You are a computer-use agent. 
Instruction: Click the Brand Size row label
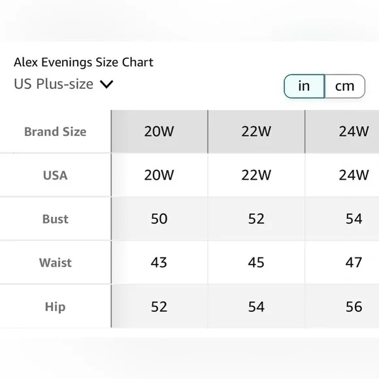[x=56, y=132]
